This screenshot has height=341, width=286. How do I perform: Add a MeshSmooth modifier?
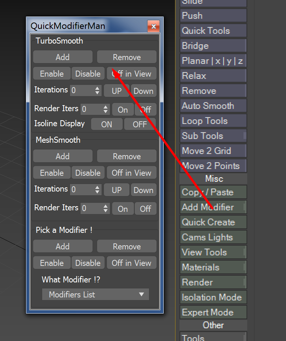tap(63, 156)
